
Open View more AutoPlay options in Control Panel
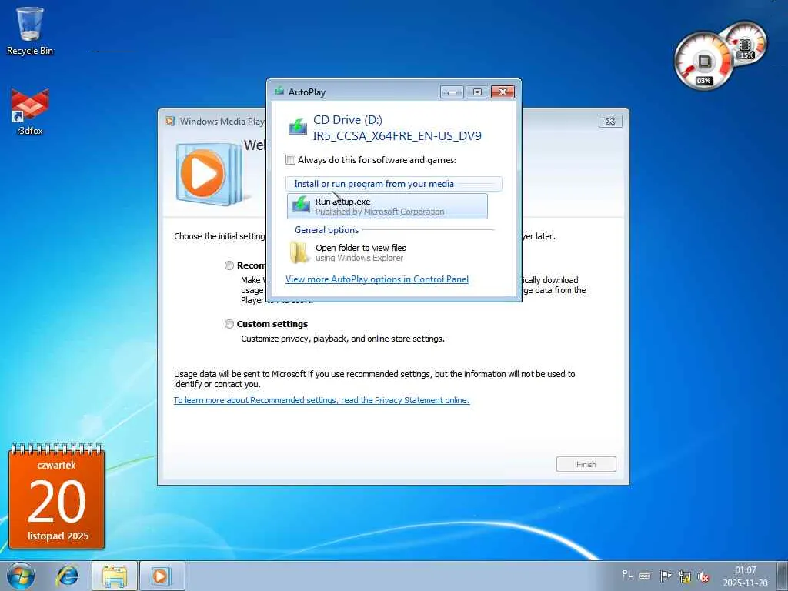click(x=377, y=279)
